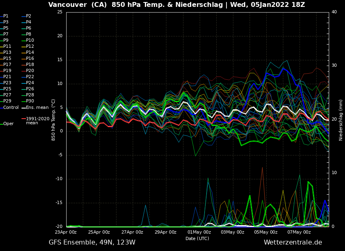The height and width of the screenshot is (251, 345).
Task: Click the P30 legend entry
Action: [x=30, y=101]
